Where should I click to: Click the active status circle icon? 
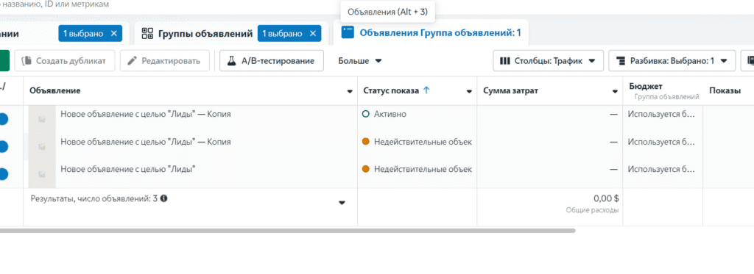pyautogui.click(x=365, y=114)
